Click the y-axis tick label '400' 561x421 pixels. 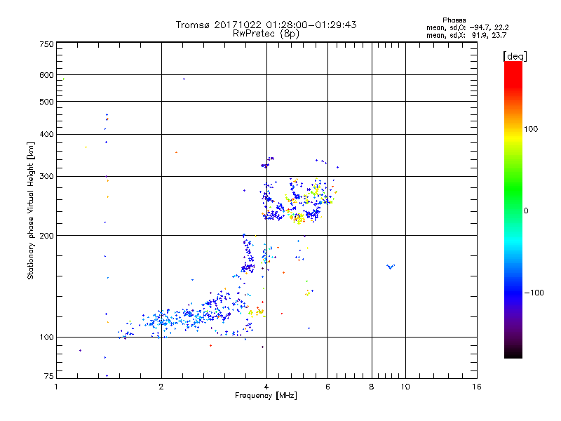click(46, 135)
